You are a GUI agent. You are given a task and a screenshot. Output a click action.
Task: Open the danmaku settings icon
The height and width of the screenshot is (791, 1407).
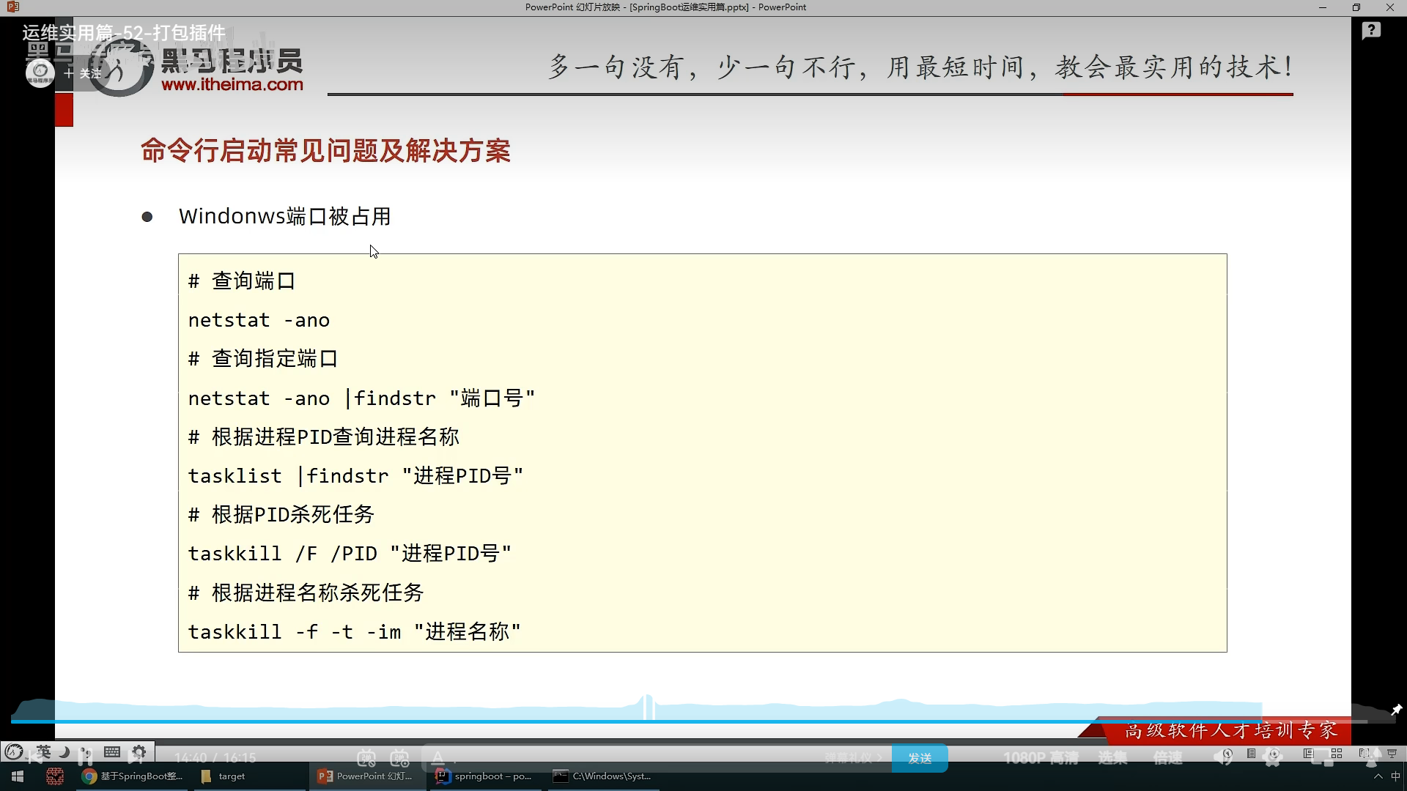click(399, 758)
